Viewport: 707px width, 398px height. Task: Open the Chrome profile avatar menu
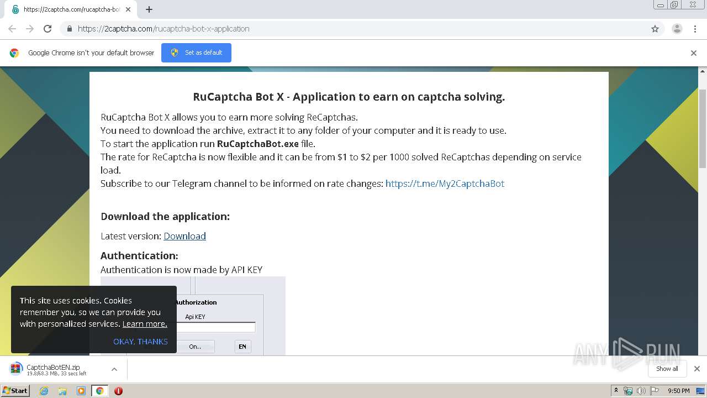pyautogui.click(x=677, y=29)
